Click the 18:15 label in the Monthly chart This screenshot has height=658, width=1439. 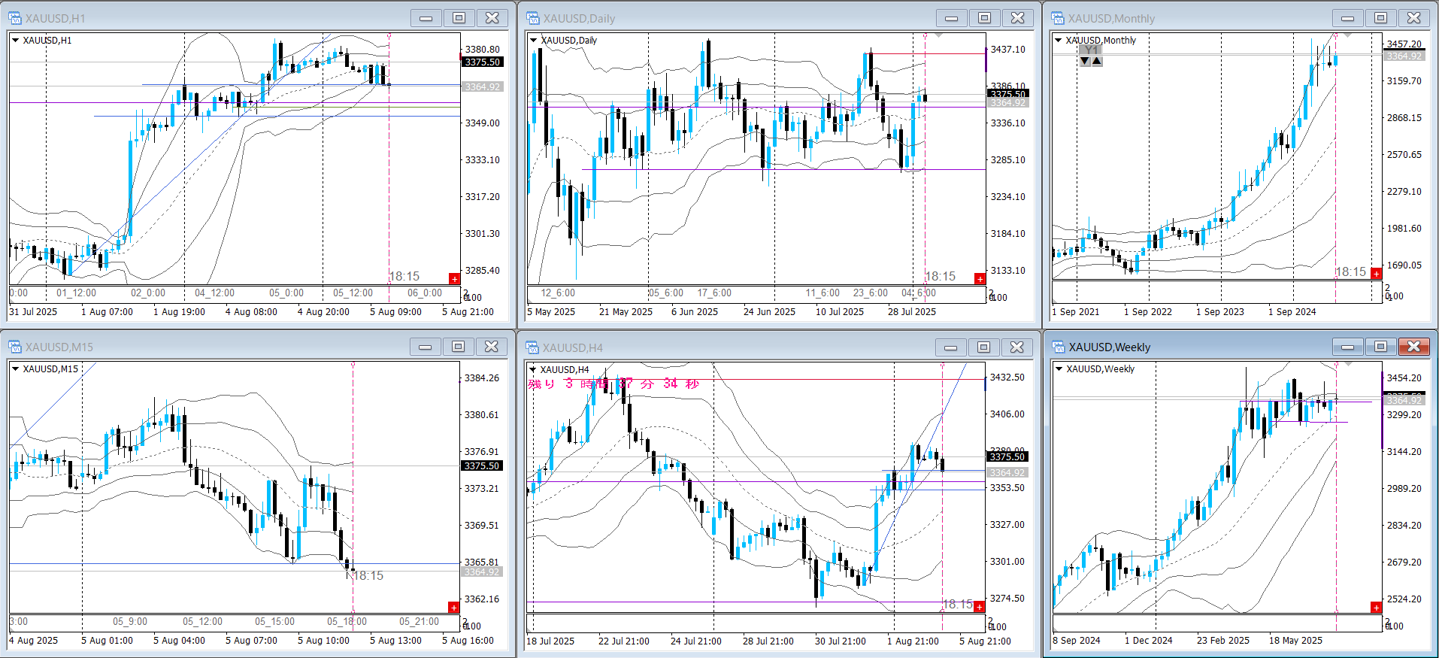pyautogui.click(x=1351, y=272)
